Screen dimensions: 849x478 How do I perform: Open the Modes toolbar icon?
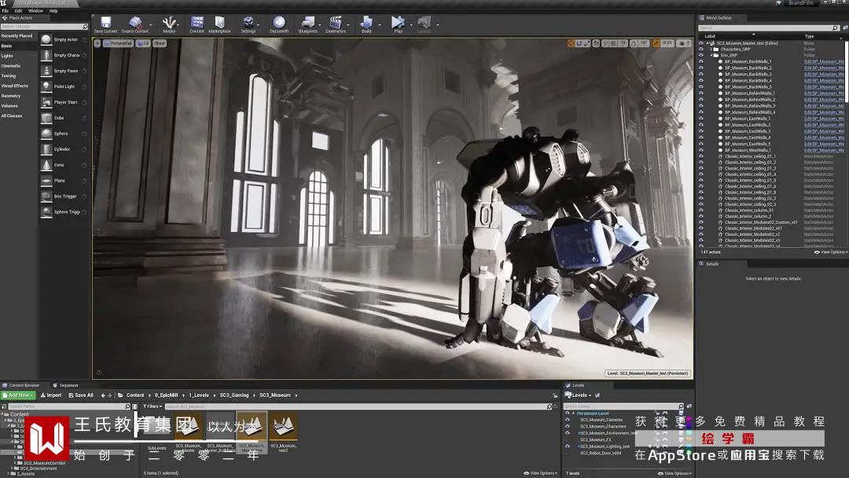pyautogui.click(x=169, y=24)
